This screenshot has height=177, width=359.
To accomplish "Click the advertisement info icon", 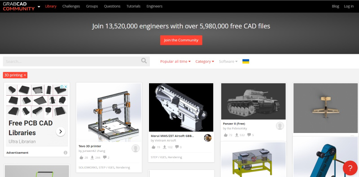I will point(66,153).
